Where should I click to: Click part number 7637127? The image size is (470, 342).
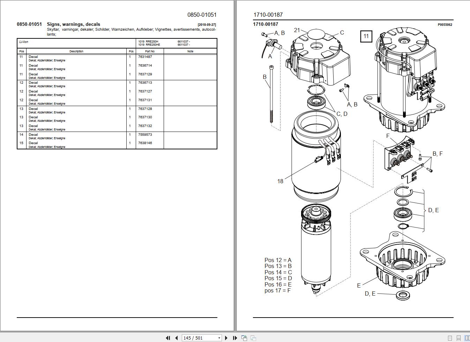[x=145, y=91]
